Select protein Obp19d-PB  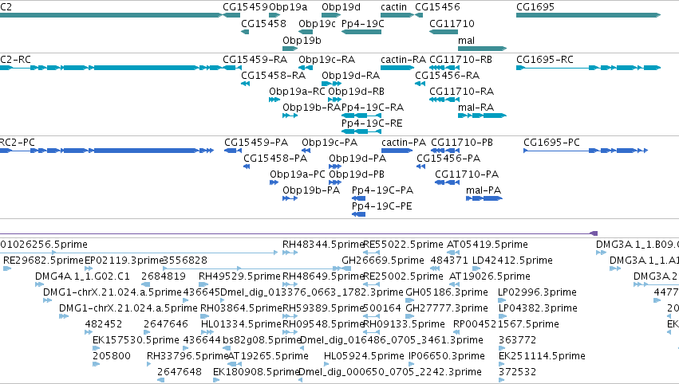click(x=335, y=183)
